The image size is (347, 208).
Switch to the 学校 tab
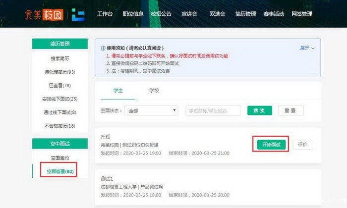[x=154, y=91]
